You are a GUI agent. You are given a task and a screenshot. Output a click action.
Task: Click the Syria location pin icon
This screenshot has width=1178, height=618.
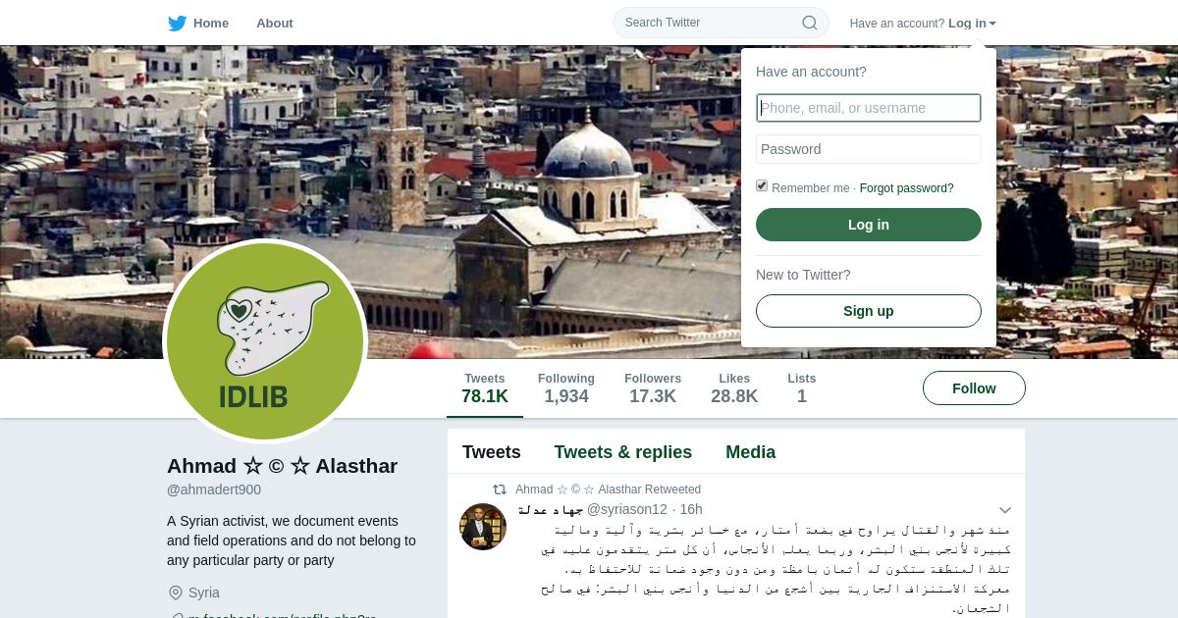point(176,592)
